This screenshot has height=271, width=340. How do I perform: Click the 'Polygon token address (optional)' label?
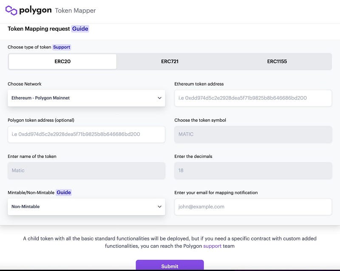coord(41,120)
